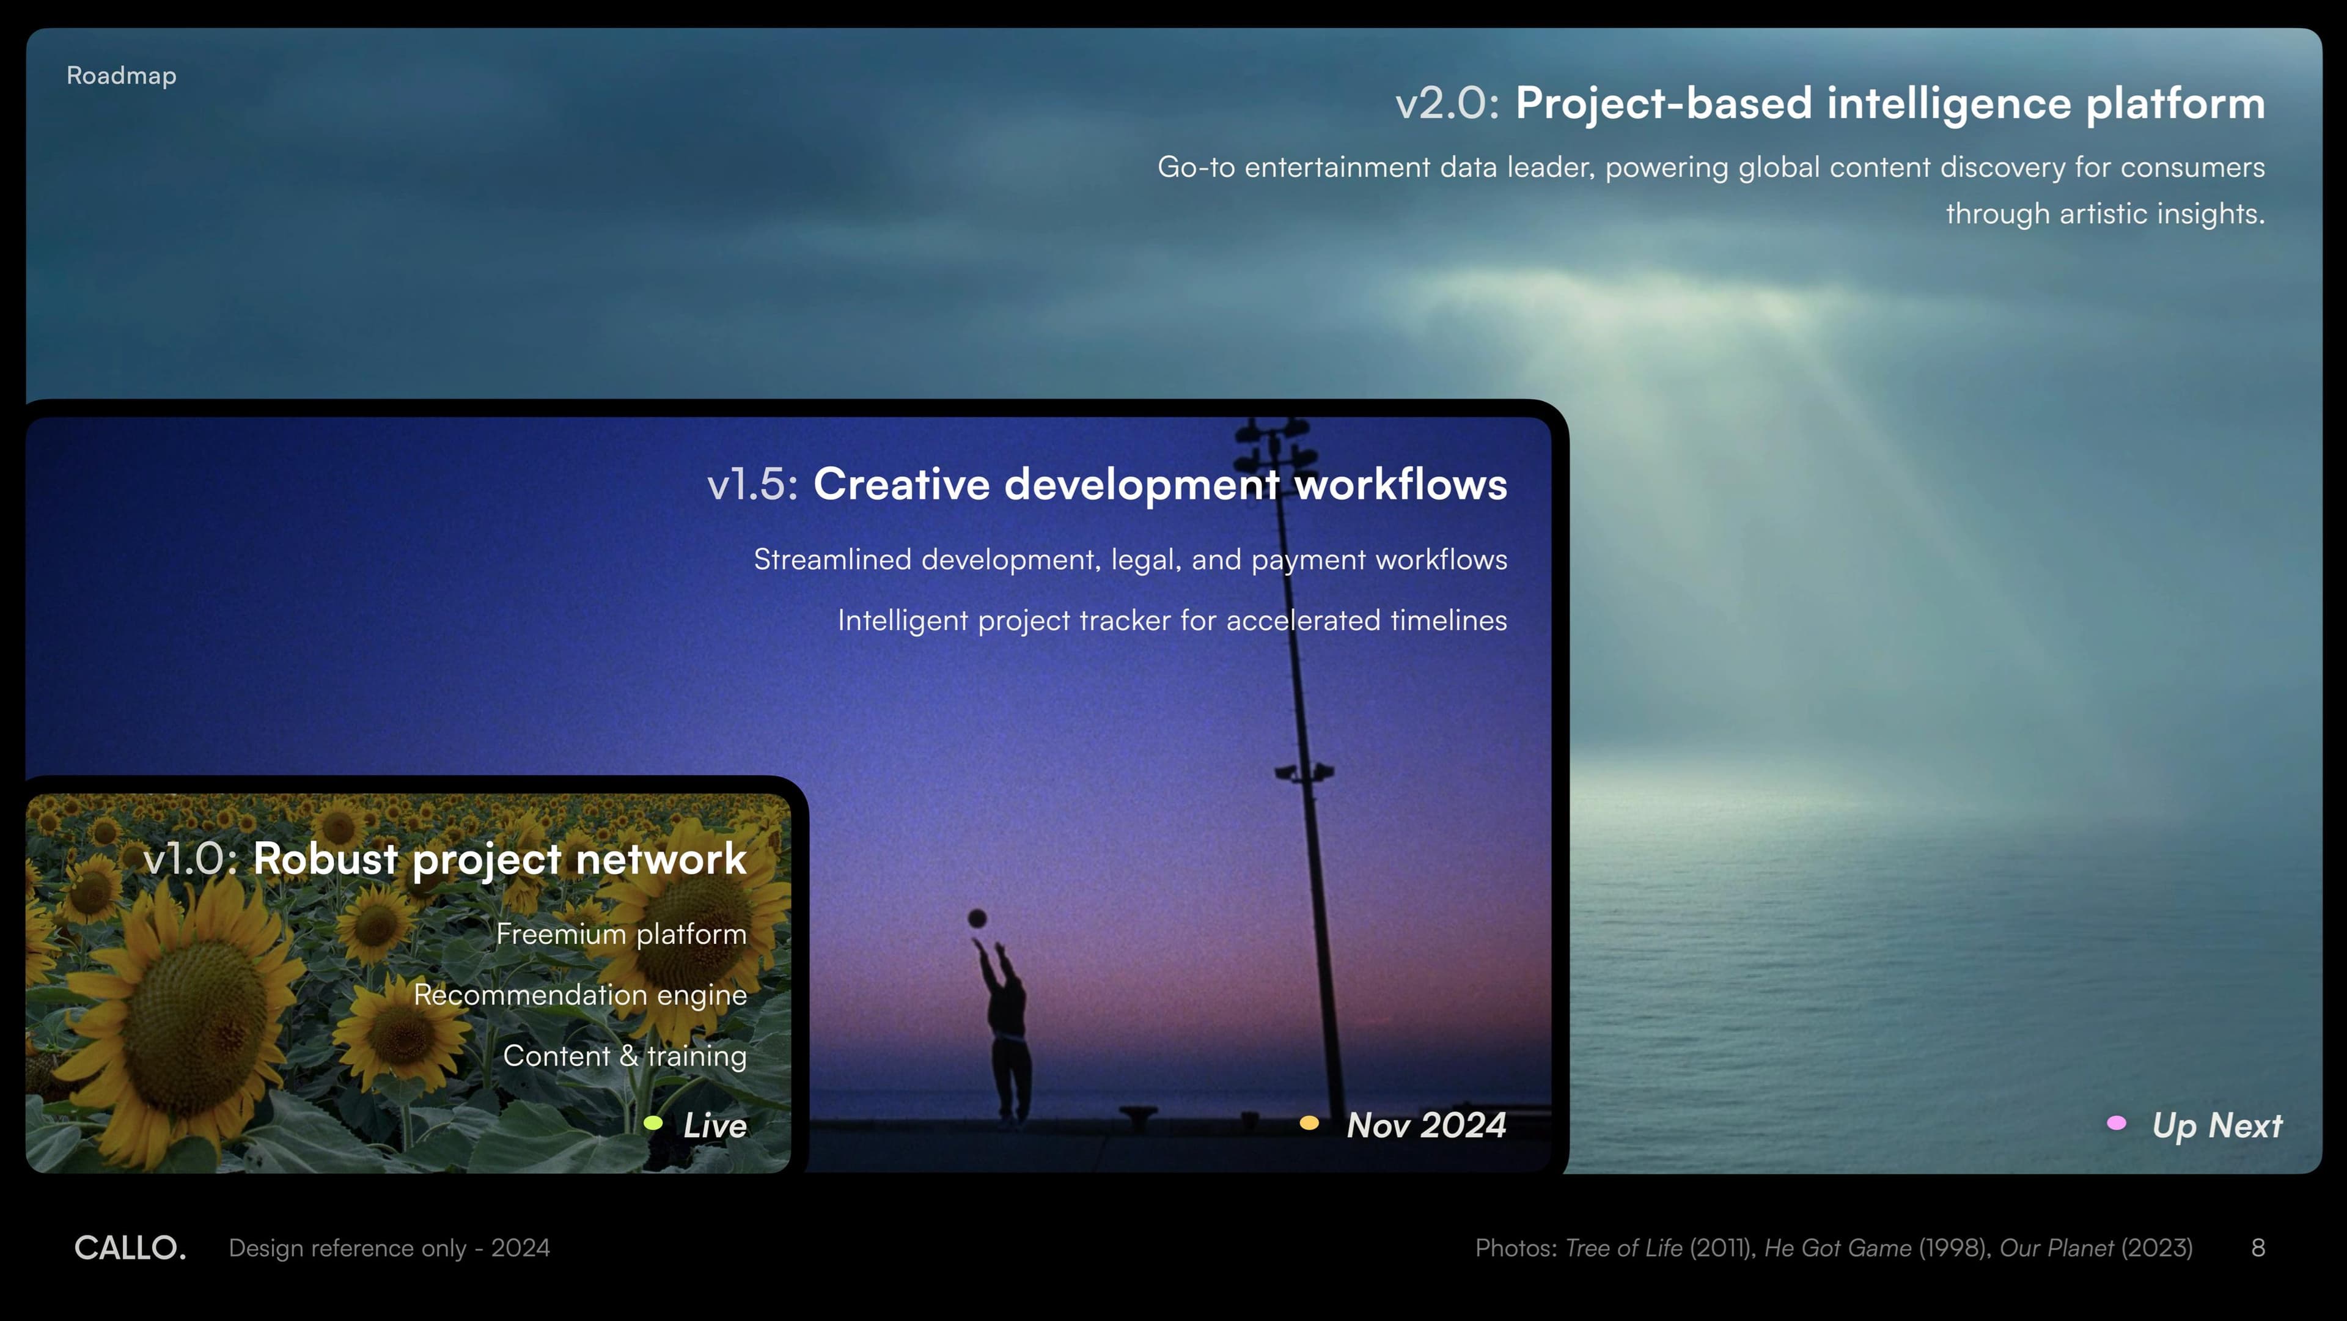Click the v2.0 Project-based intelligence platform heading

pyautogui.click(x=1829, y=103)
